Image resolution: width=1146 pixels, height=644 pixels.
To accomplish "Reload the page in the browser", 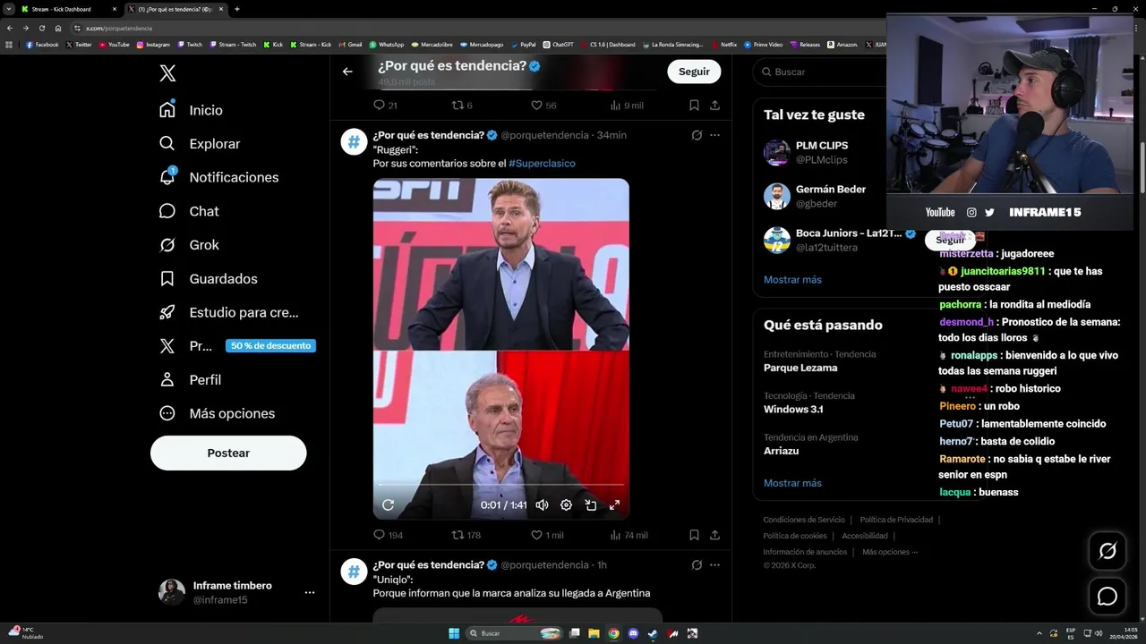I will tap(42, 28).
